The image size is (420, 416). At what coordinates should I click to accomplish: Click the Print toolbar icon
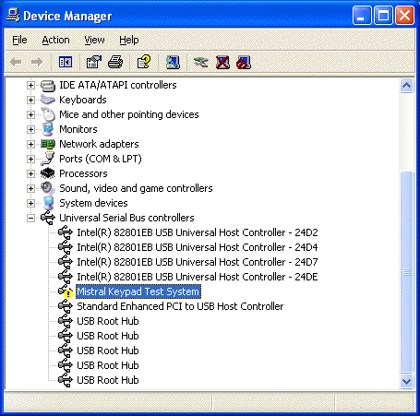(x=115, y=63)
